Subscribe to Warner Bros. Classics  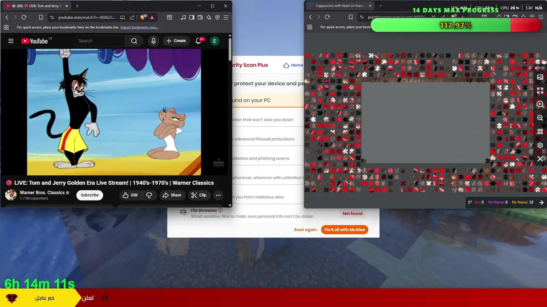point(90,195)
